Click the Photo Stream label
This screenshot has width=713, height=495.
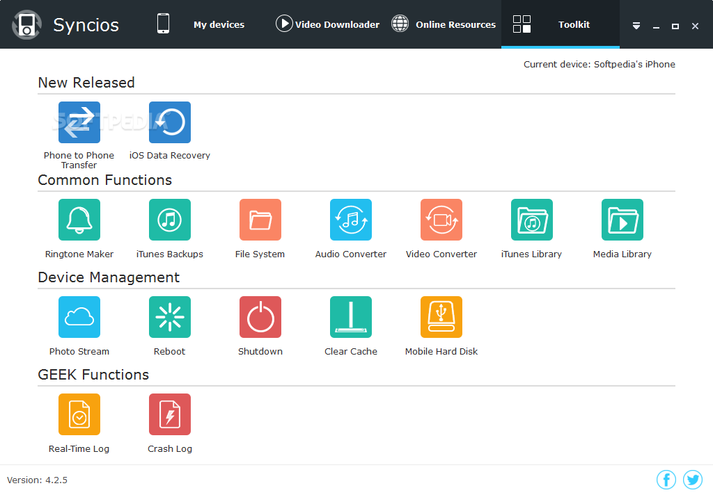pyautogui.click(x=79, y=351)
